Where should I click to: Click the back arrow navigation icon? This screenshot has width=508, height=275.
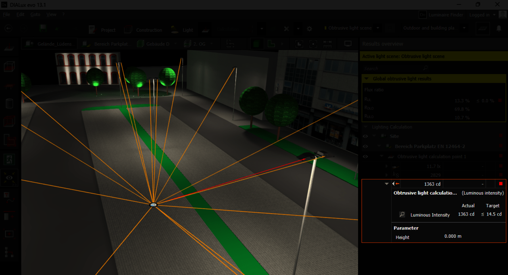tap(8, 29)
